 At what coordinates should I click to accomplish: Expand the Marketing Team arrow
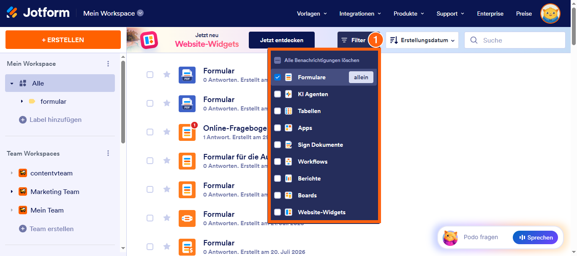point(12,191)
